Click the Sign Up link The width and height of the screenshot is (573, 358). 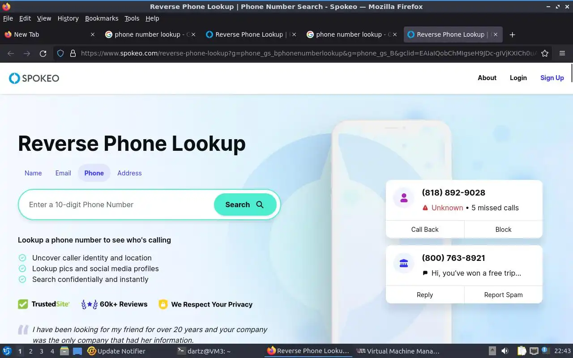click(552, 78)
